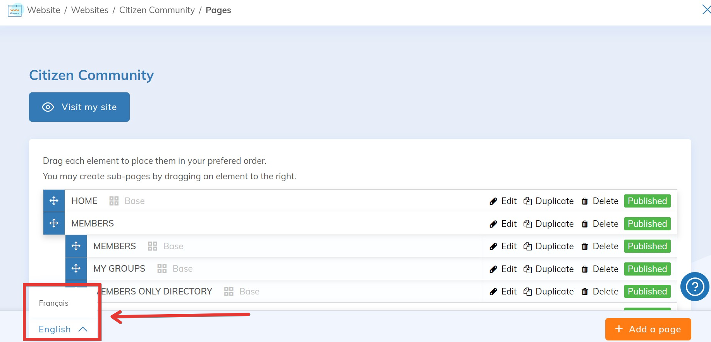Click the move handle icon for HOME page

54,201
